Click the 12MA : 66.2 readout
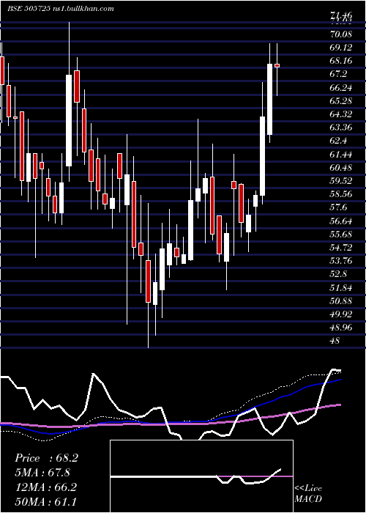 pyautogui.click(x=45, y=487)
